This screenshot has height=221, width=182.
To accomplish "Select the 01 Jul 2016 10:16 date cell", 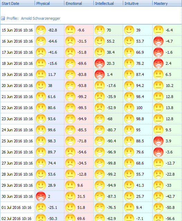I will (x=17, y=207).
